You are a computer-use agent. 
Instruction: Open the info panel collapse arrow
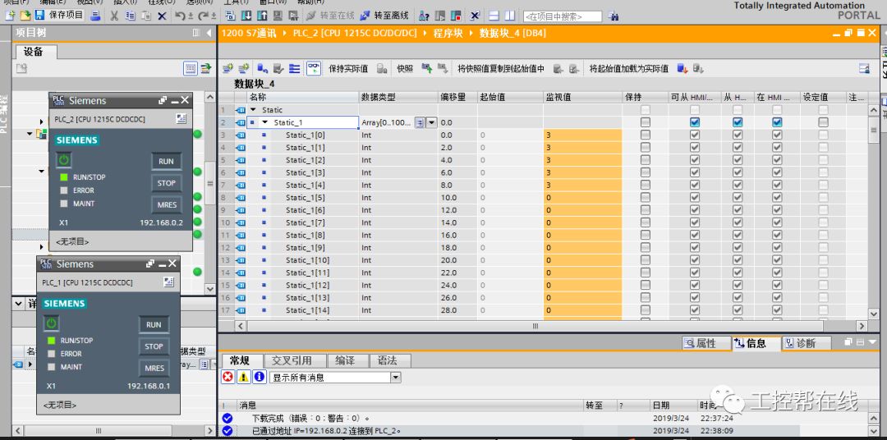click(x=872, y=342)
